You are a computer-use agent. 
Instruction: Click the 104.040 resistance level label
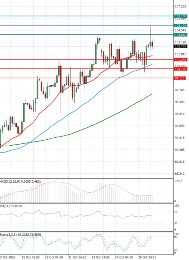[x=180, y=35]
